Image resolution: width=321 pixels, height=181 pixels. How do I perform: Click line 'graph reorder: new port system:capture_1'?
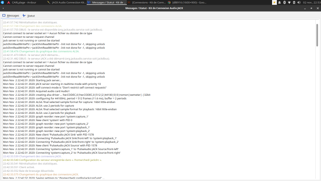[x=46, y=117]
